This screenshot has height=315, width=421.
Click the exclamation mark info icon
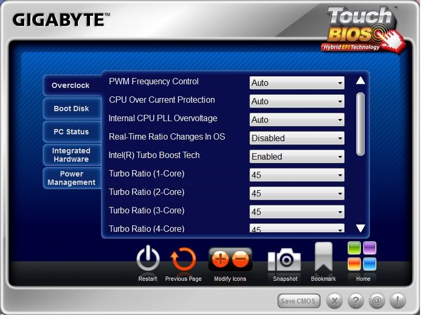(x=397, y=301)
